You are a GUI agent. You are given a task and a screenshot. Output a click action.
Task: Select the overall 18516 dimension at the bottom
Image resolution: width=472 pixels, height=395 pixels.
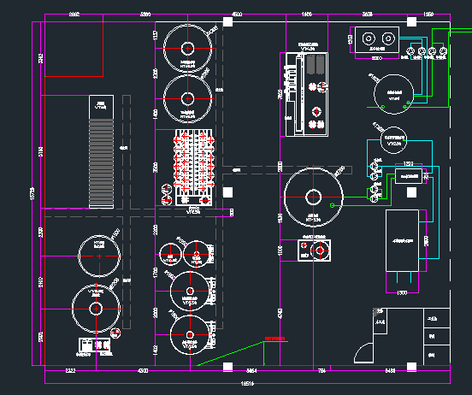[x=247, y=383]
